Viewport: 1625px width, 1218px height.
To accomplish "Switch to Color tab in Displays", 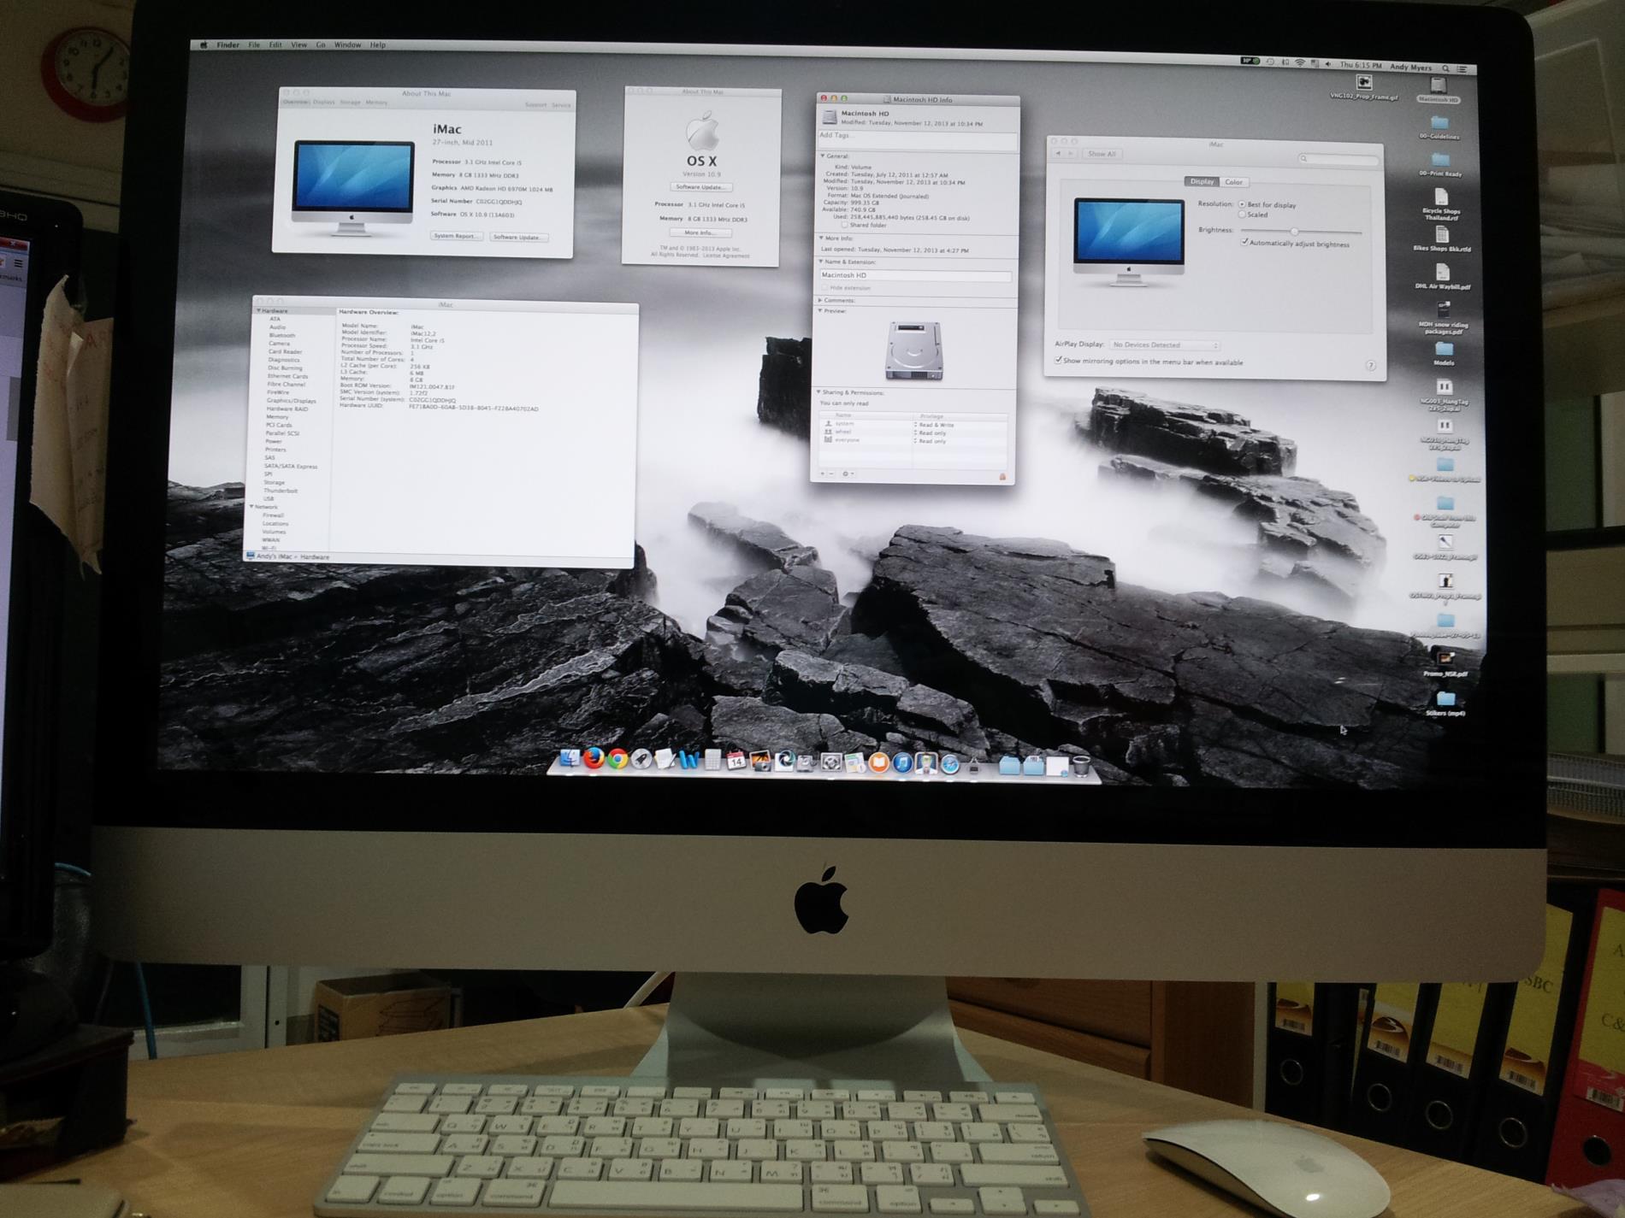I will click(1234, 182).
